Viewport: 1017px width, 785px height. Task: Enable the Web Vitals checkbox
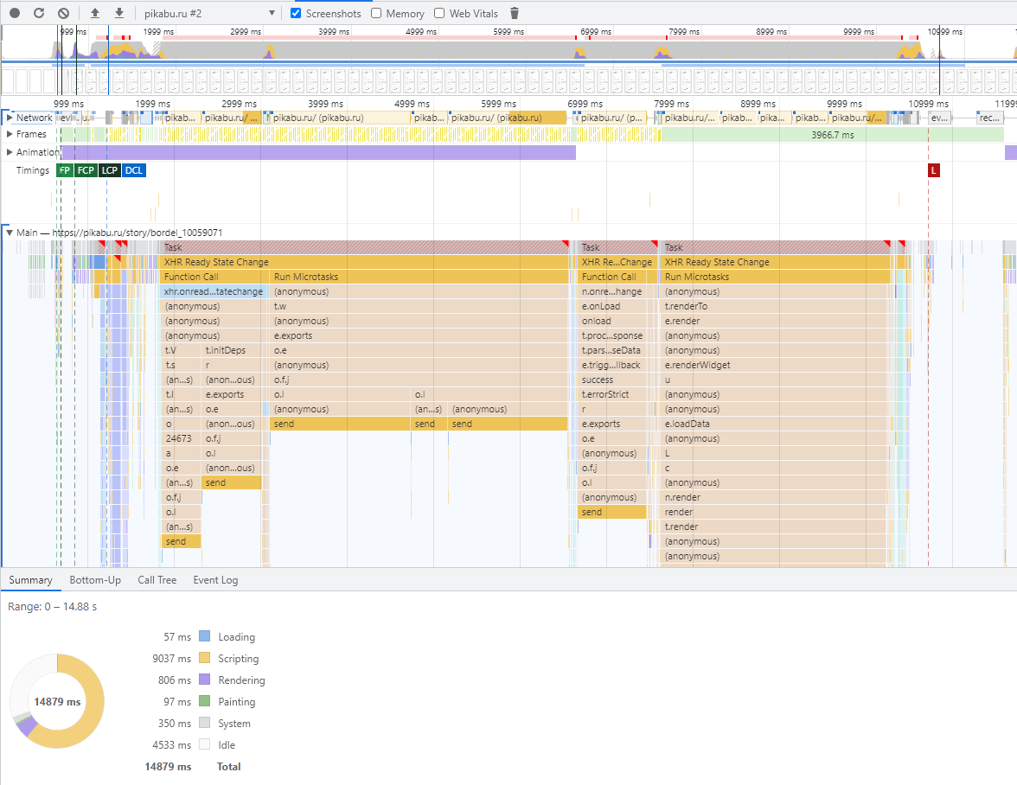coord(439,13)
